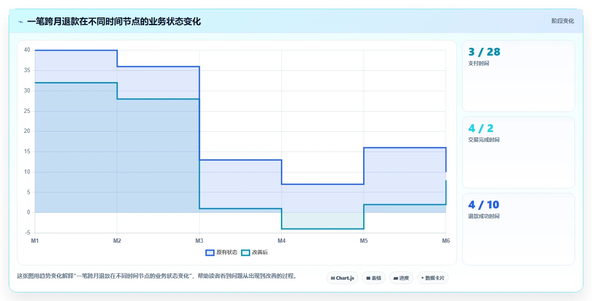Screen dimensions: 592x301
Task: Click the chart title 一笔跨月退款…业务状态变化
Action: pyautogui.click(x=114, y=22)
